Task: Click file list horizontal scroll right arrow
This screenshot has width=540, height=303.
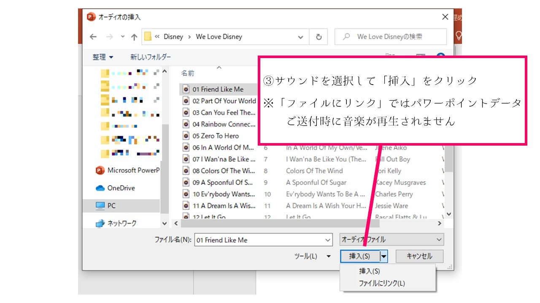Action: pos(439,223)
